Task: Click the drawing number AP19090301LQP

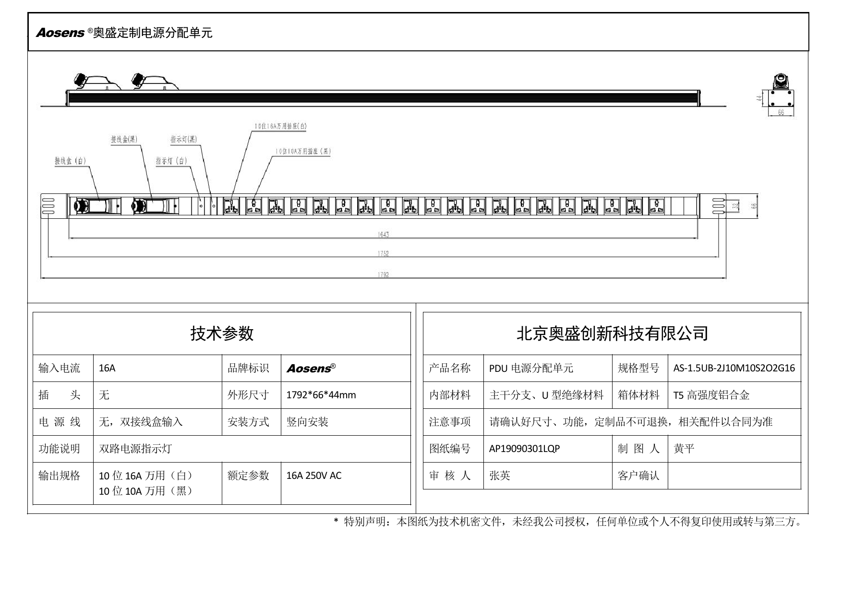Action: point(524,449)
